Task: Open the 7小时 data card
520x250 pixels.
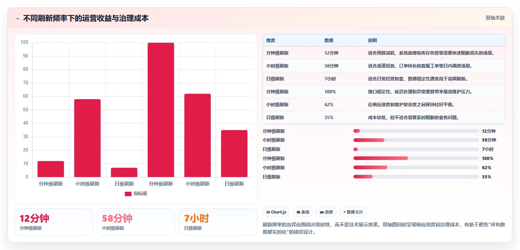Action: (x=218, y=222)
